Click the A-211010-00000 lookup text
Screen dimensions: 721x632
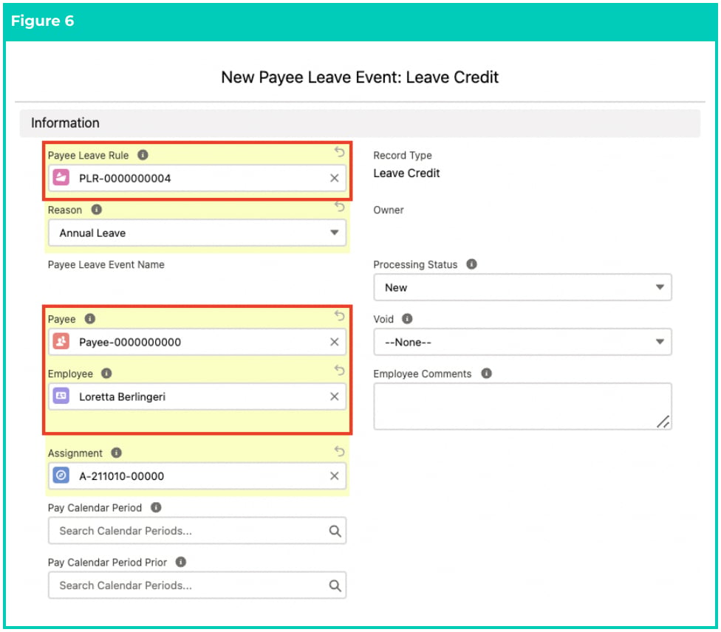[x=122, y=476]
